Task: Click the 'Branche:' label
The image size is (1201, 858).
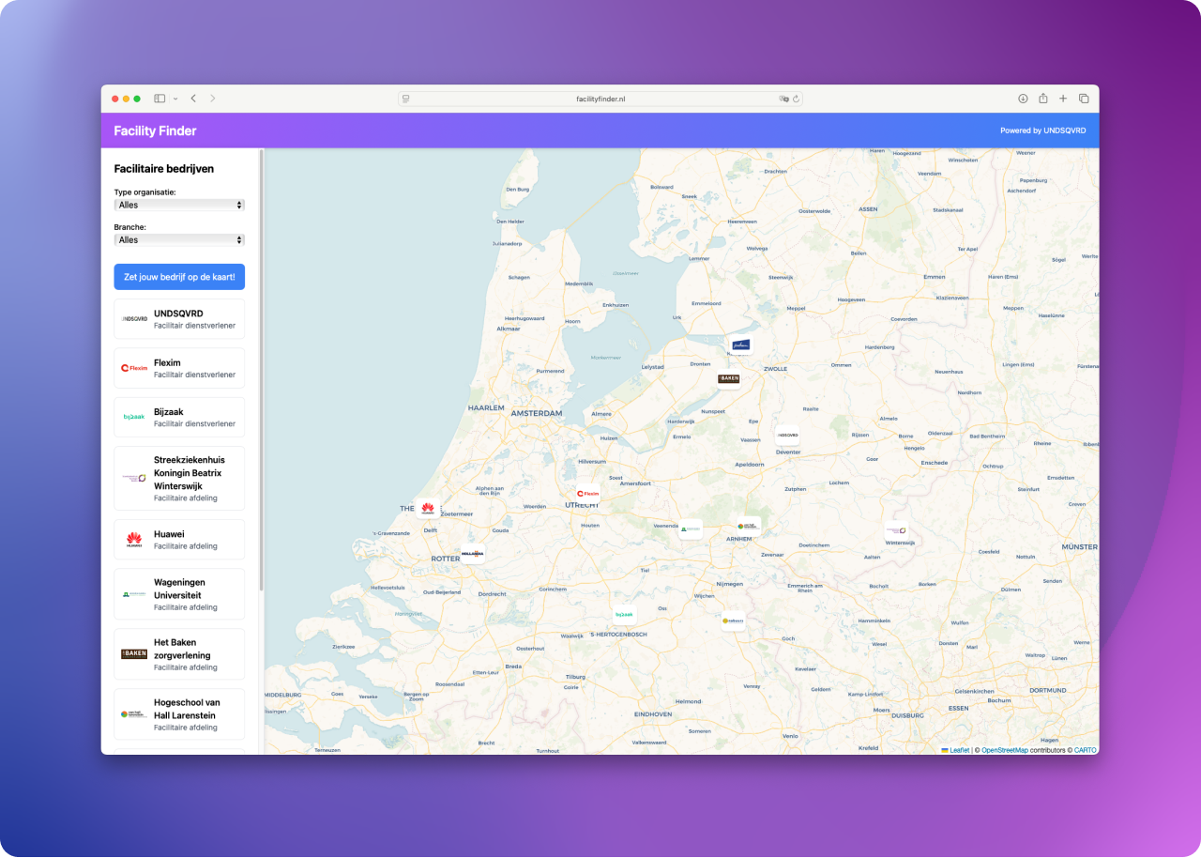Action: point(130,227)
